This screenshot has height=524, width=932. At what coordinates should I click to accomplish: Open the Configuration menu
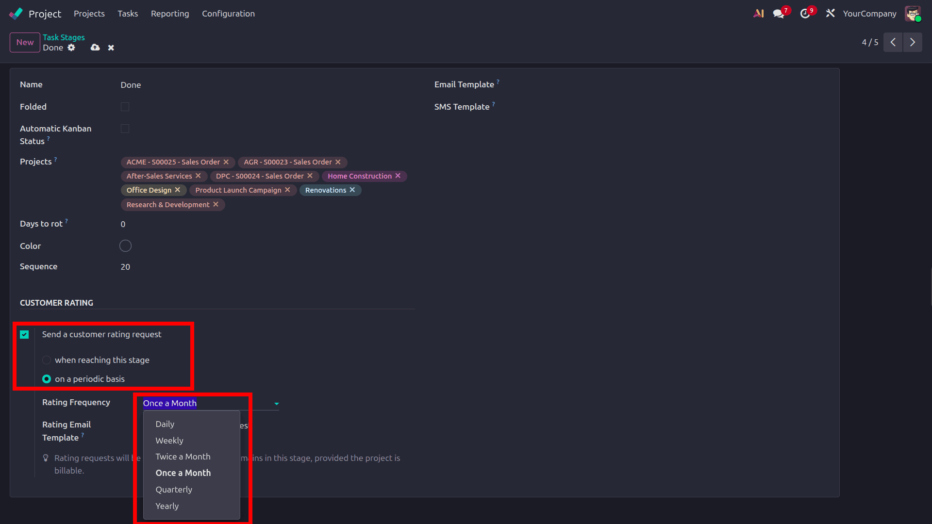point(228,14)
